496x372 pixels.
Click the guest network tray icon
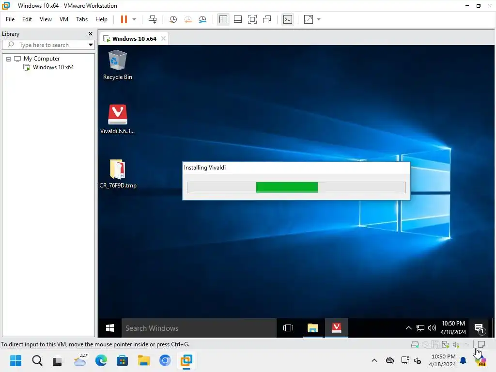[x=420, y=328]
